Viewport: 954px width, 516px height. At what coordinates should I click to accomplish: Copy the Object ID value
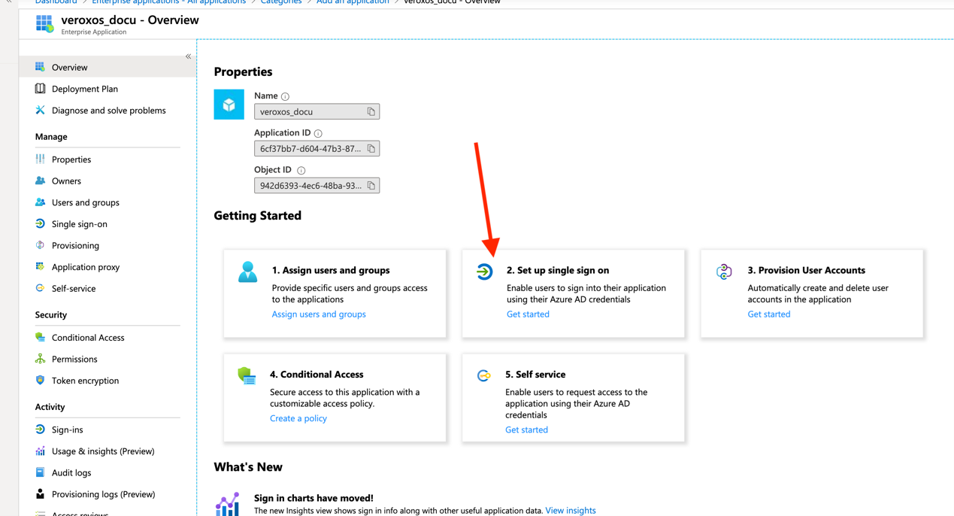point(371,186)
